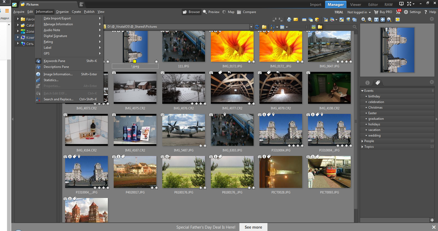Collapse the Events keyword group
438x231 pixels.
coord(362,91)
